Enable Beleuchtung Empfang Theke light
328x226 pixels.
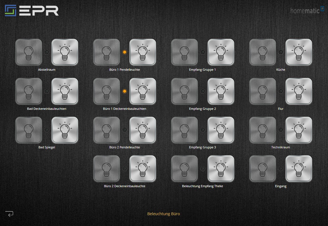pos(221,169)
